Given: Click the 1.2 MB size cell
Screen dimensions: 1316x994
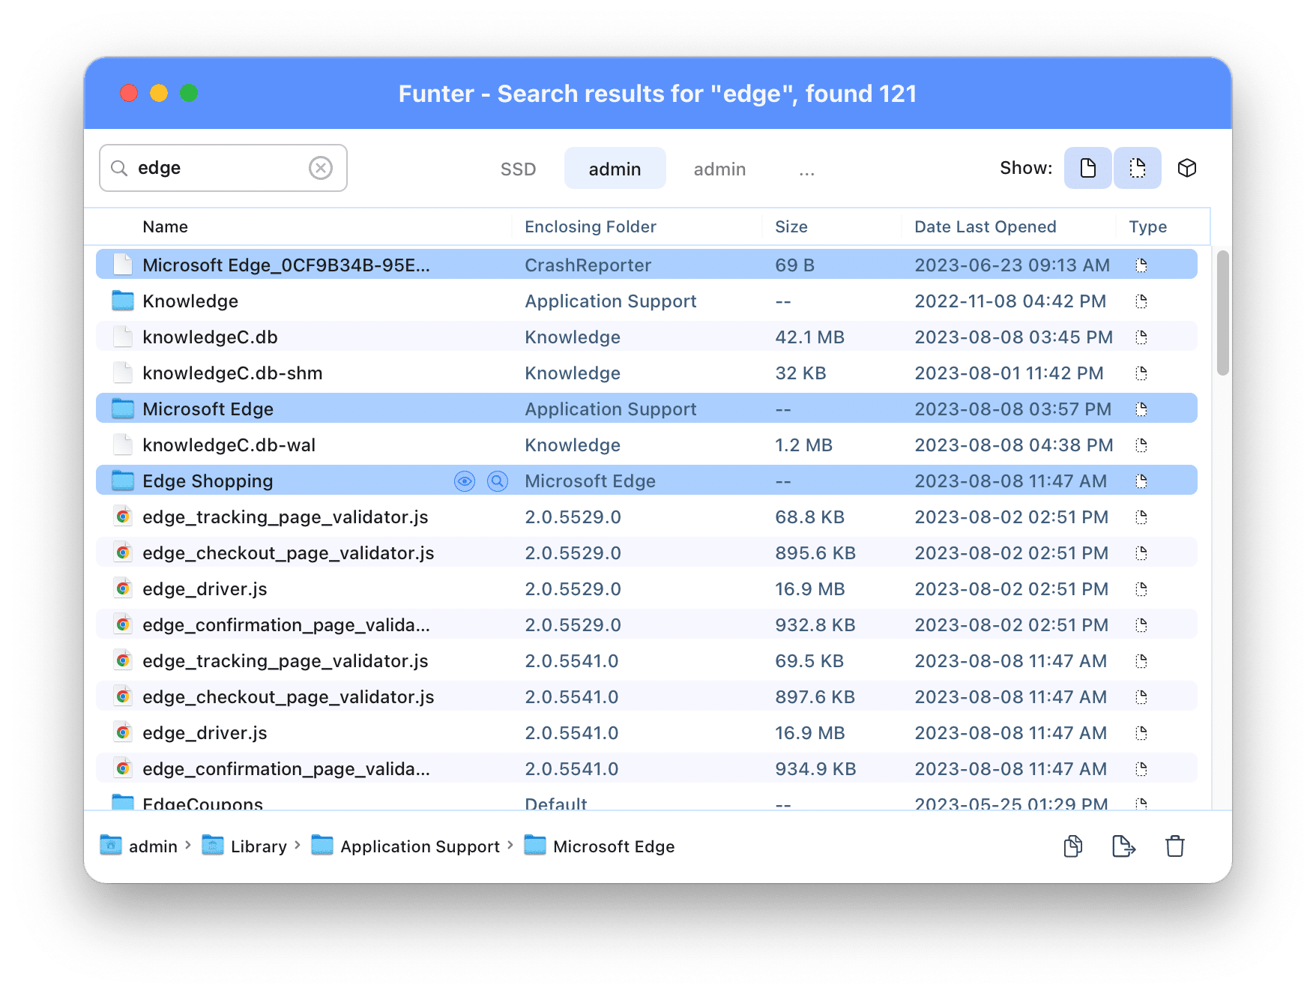Looking at the screenshot, I should pyautogui.click(x=803, y=445).
